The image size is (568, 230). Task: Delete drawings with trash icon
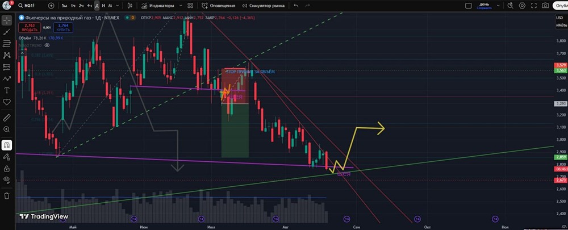[x=6, y=195]
